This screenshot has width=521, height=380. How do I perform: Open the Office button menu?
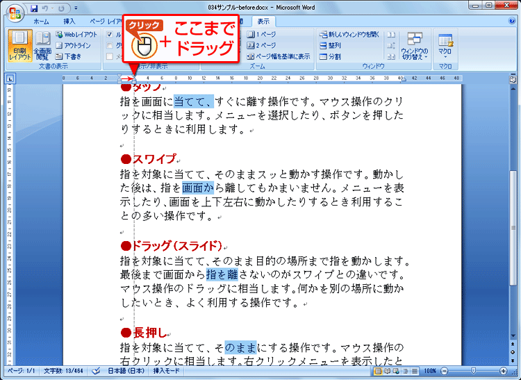pos(15,14)
